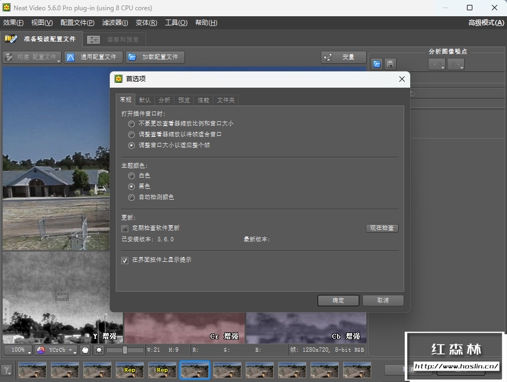Select the first frame thumbnail in the strip
507x382 pixels.
click(32, 370)
